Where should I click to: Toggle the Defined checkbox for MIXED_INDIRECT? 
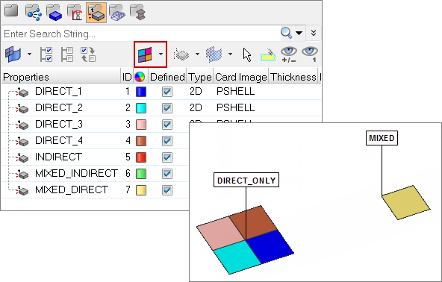pyautogui.click(x=167, y=174)
